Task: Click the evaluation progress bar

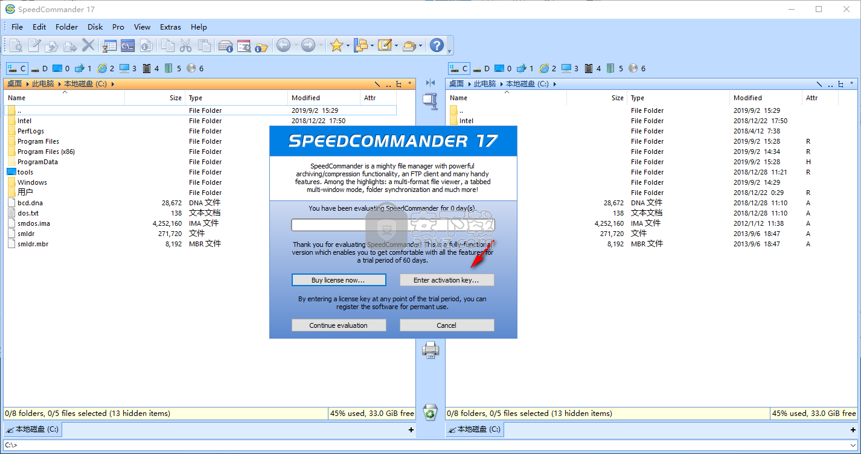Action: [393, 225]
